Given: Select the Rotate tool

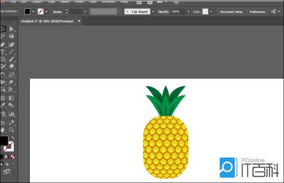Looking at the screenshot, I should point(2,75).
